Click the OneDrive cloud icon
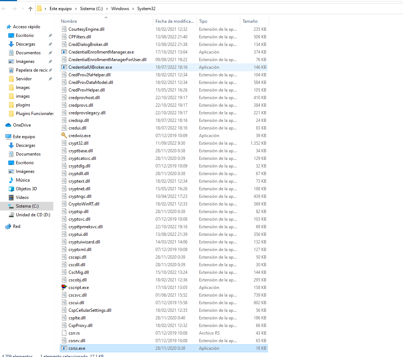The image size is (403, 357). pyautogui.click(x=8, y=125)
